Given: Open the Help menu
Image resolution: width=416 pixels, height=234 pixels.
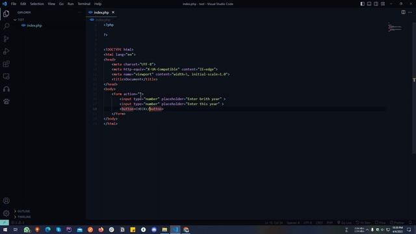Looking at the screenshot, I should 98,4.
